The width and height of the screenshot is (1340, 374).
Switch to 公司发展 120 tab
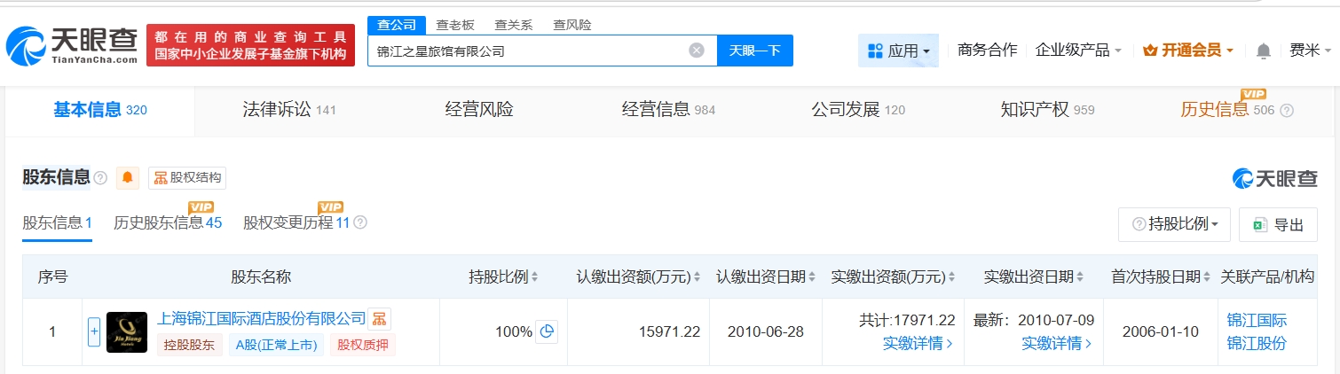click(858, 110)
